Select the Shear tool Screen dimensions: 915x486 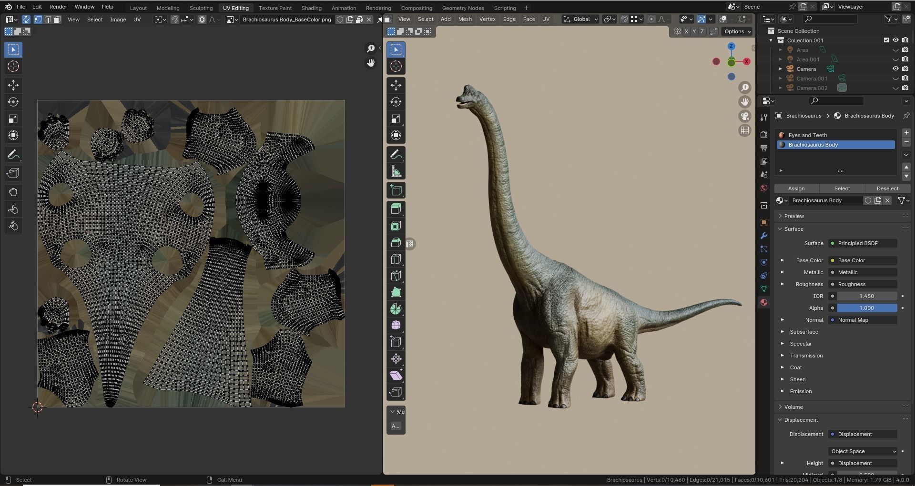(396, 375)
